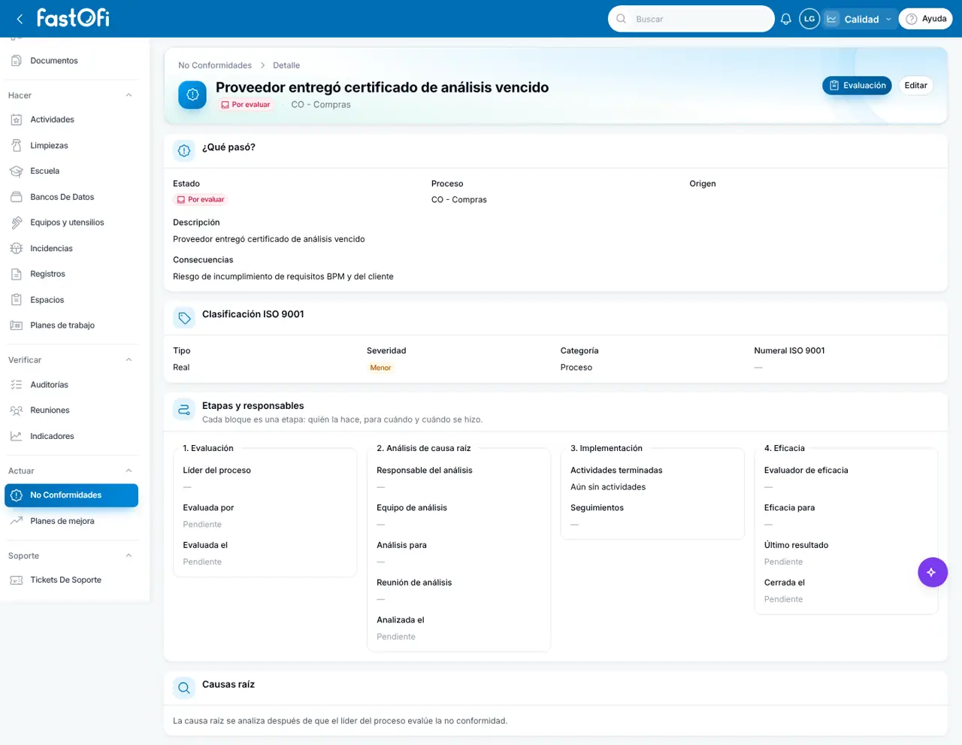Open Indicadores menu item
962x745 pixels.
tap(71, 436)
